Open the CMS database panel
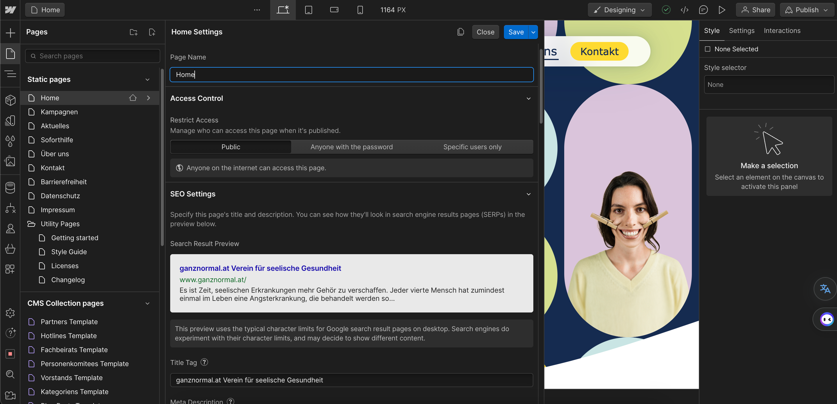 tap(10, 187)
